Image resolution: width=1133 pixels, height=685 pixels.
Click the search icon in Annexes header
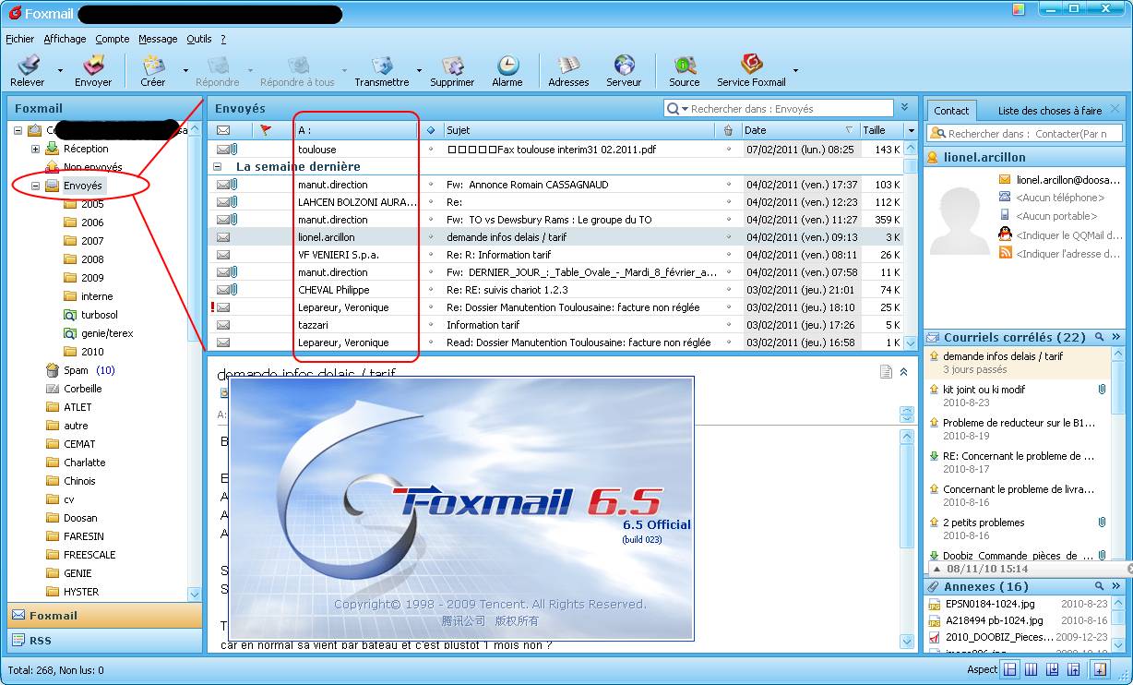[1099, 586]
